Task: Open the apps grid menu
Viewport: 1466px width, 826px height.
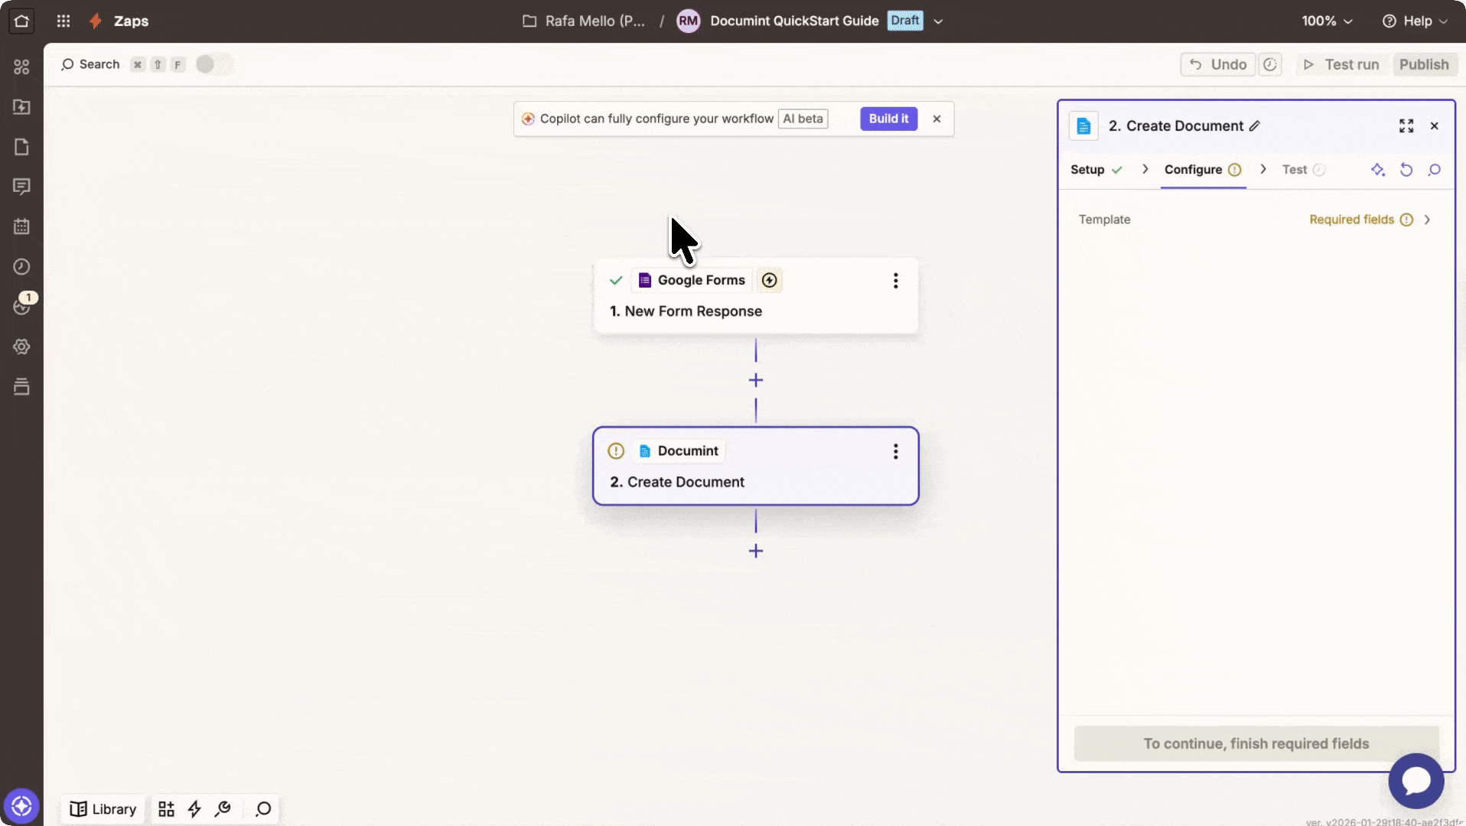Action: [x=64, y=21]
